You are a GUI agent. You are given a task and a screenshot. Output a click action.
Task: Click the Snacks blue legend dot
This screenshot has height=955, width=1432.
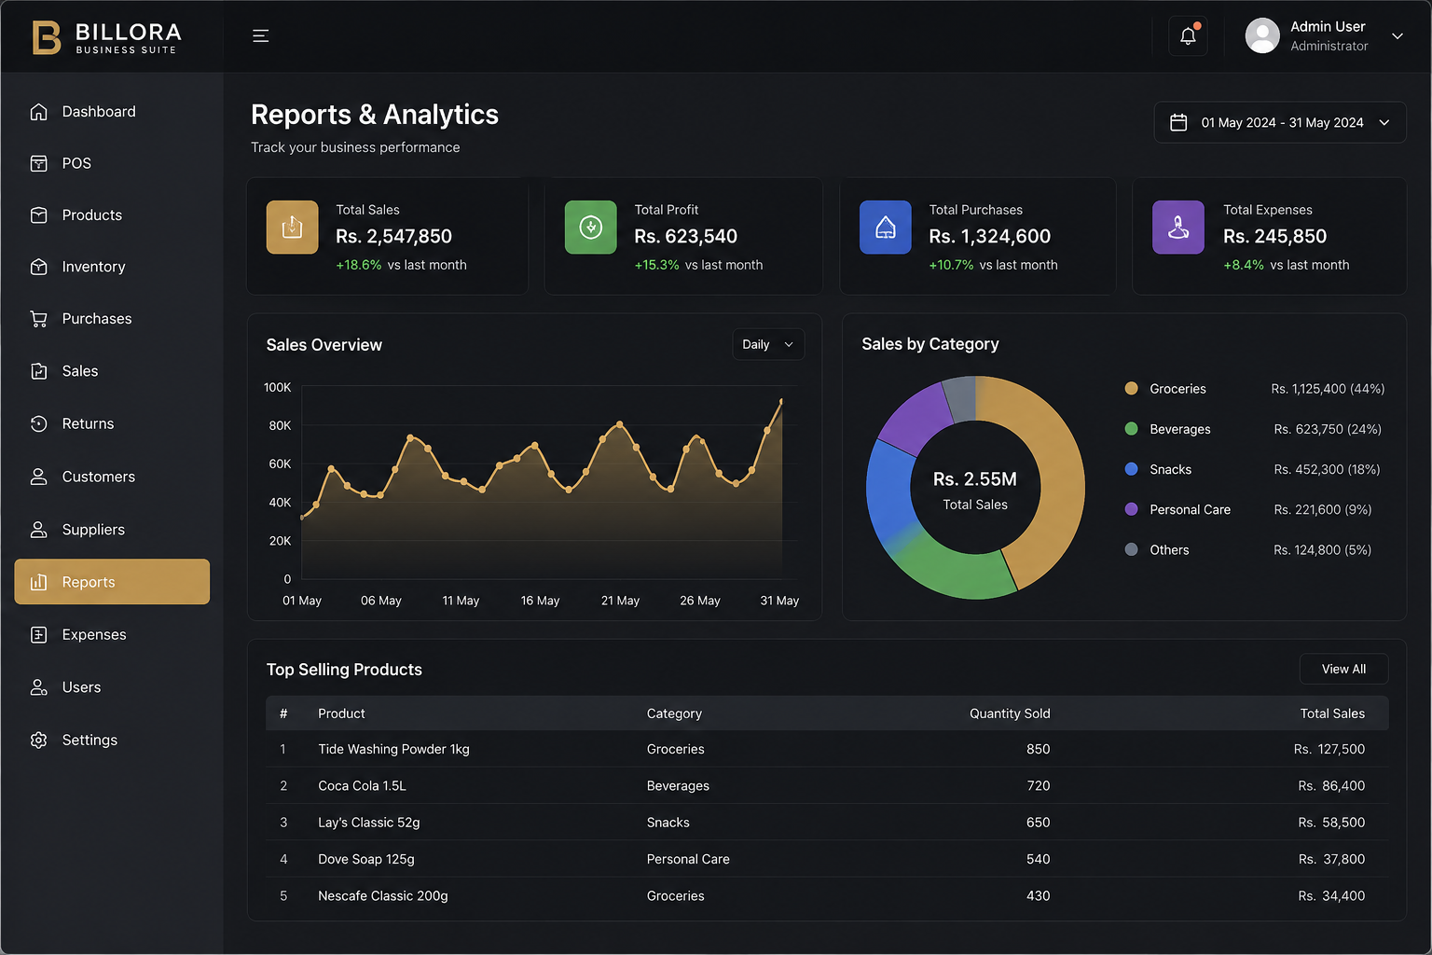coord(1131,470)
